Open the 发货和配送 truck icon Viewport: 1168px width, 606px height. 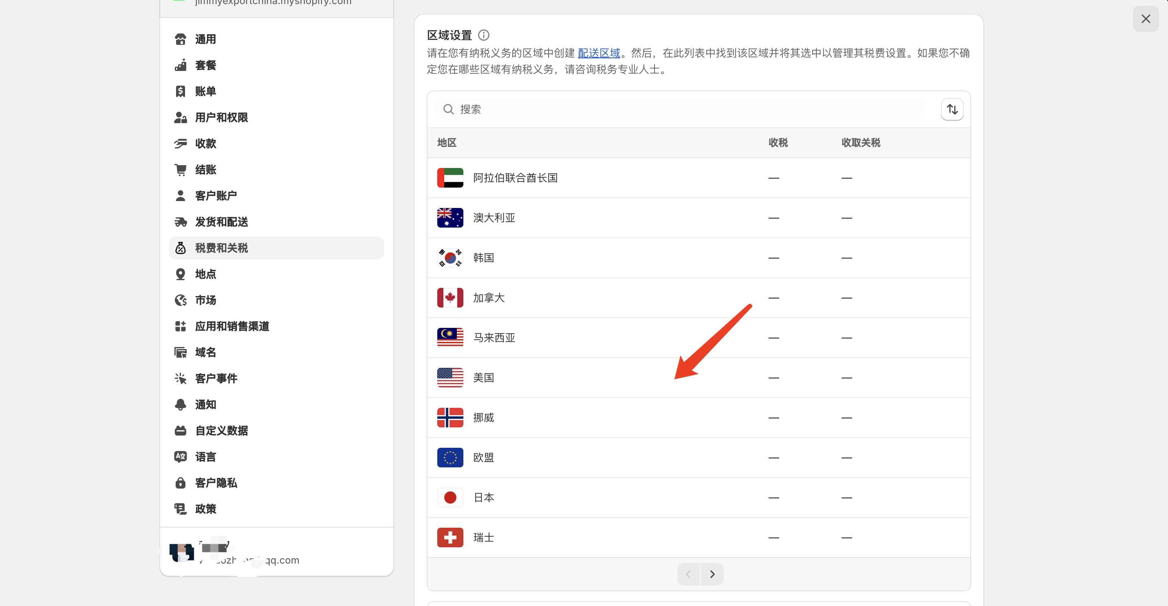click(181, 222)
